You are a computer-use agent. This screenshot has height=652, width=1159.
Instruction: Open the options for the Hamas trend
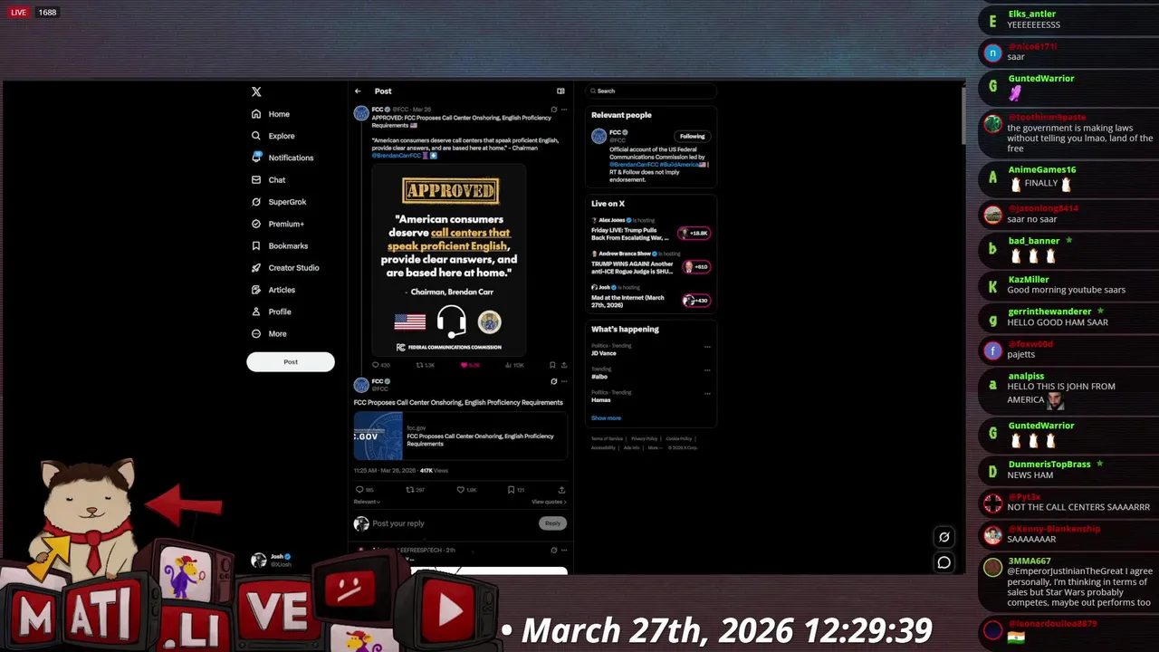pyautogui.click(x=707, y=393)
